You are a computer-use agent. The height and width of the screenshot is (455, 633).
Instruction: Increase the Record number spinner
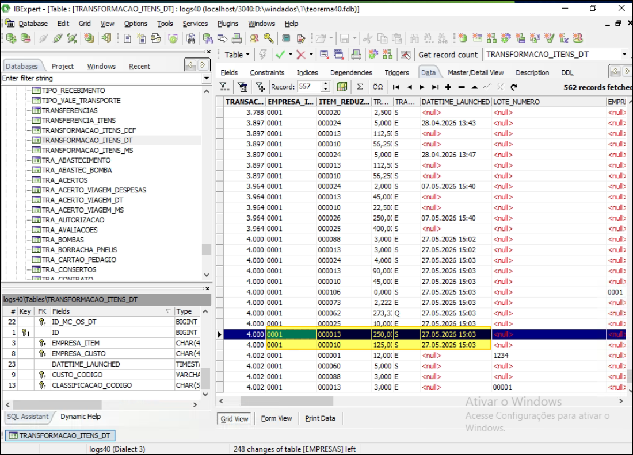(x=325, y=84)
